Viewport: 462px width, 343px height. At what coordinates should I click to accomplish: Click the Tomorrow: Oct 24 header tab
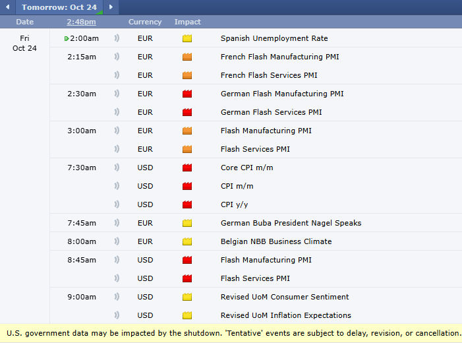(59, 7)
